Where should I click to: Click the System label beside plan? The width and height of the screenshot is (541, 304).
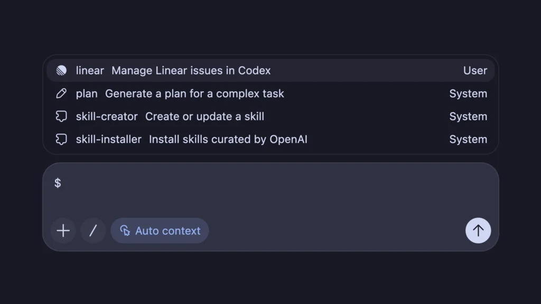click(x=468, y=93)
